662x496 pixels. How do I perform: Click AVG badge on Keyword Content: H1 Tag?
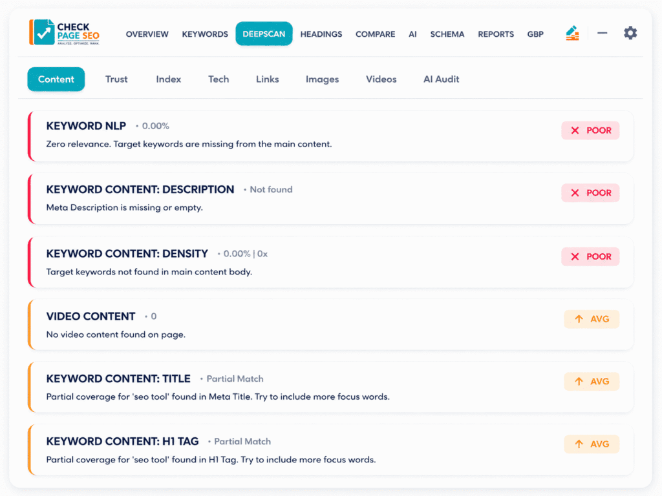pyautogui.click(x=592, y=444)
